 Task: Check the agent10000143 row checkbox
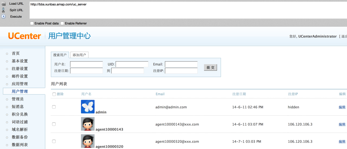[x=54, y=124]
